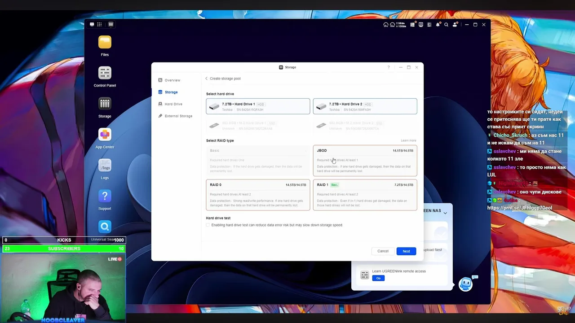Viewport: 575px width, 323px height.
Task: Open the Files desktop app icon
Action: click(105, 42)
